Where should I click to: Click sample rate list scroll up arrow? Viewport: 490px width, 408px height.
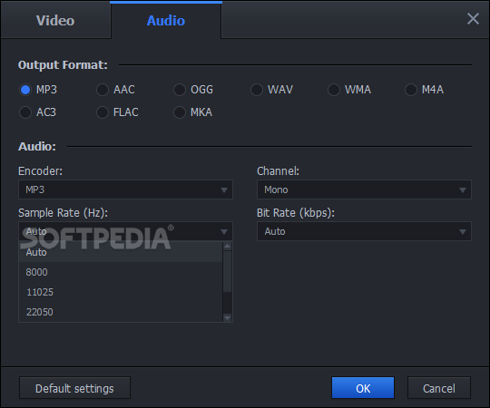coord(227,247)
